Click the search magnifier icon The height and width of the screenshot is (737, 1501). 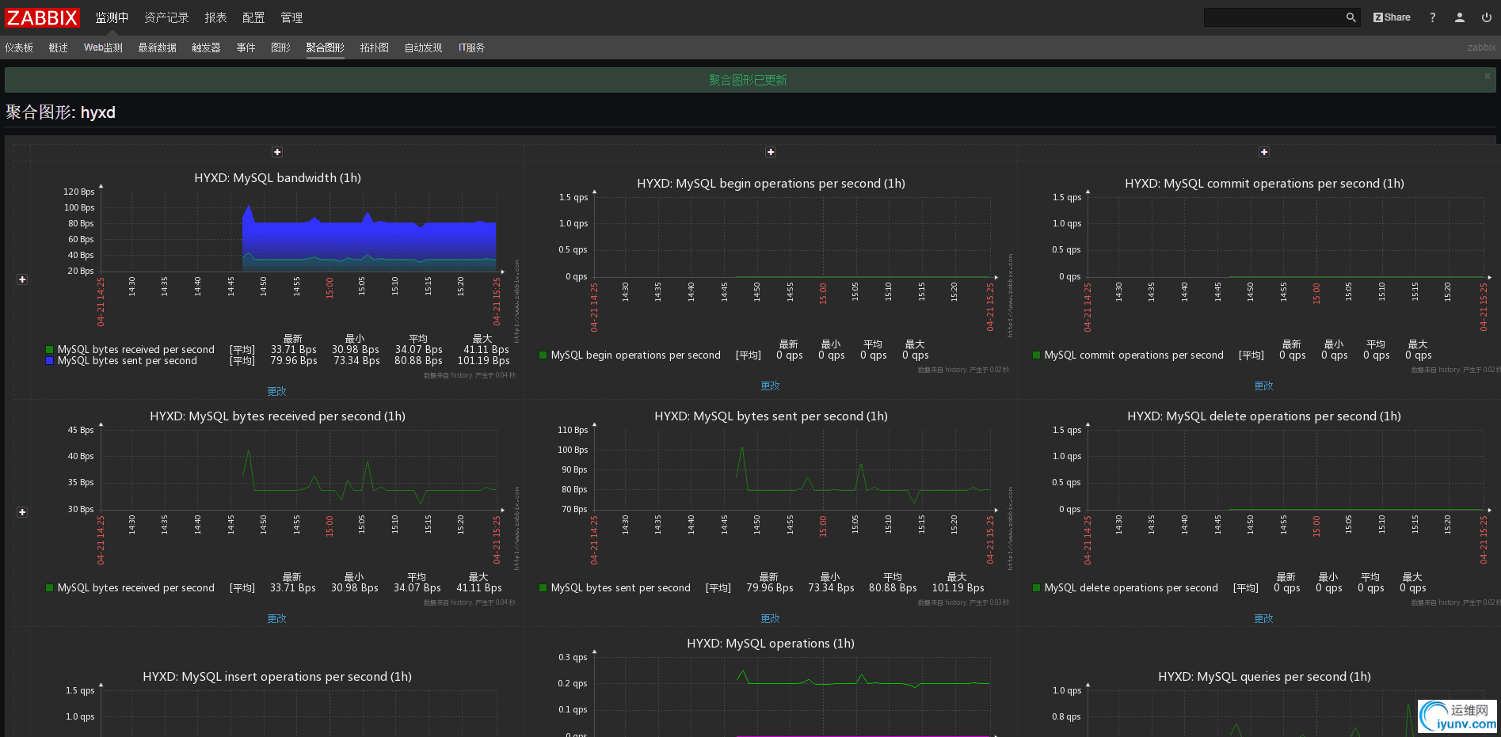pyautogui.click(x=1351, y=17)
